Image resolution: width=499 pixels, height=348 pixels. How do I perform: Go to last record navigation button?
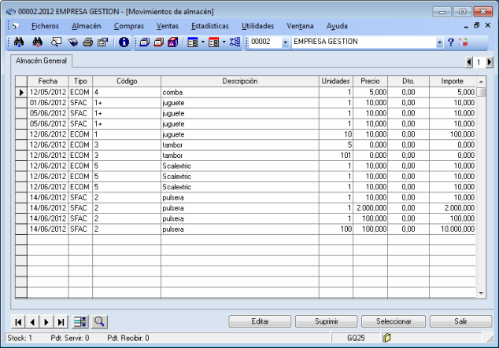pos(61,321)
